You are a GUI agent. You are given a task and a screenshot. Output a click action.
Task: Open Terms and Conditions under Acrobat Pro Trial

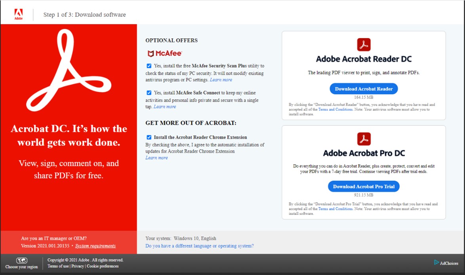click(x=335, y=209)
